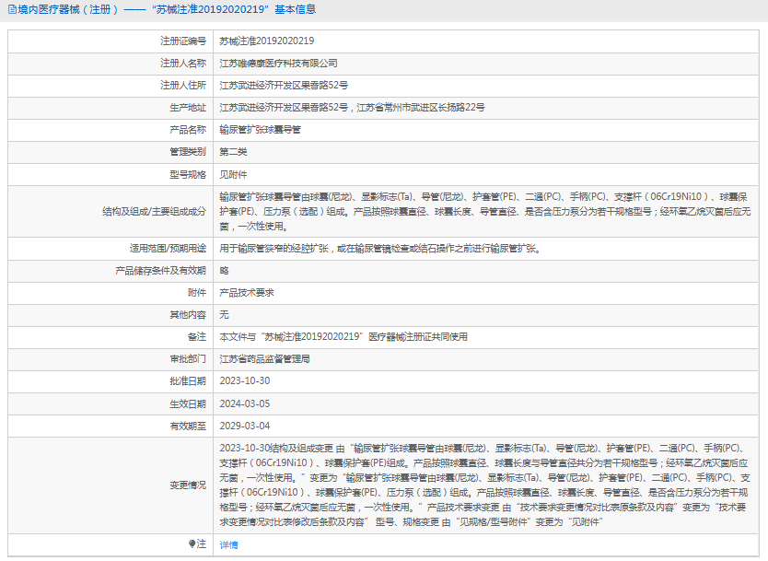The height and width of the screenshot is (561, 768).
Task: Select 2023-10-30 in the 批准日期 row
Action: coord(244,381)
